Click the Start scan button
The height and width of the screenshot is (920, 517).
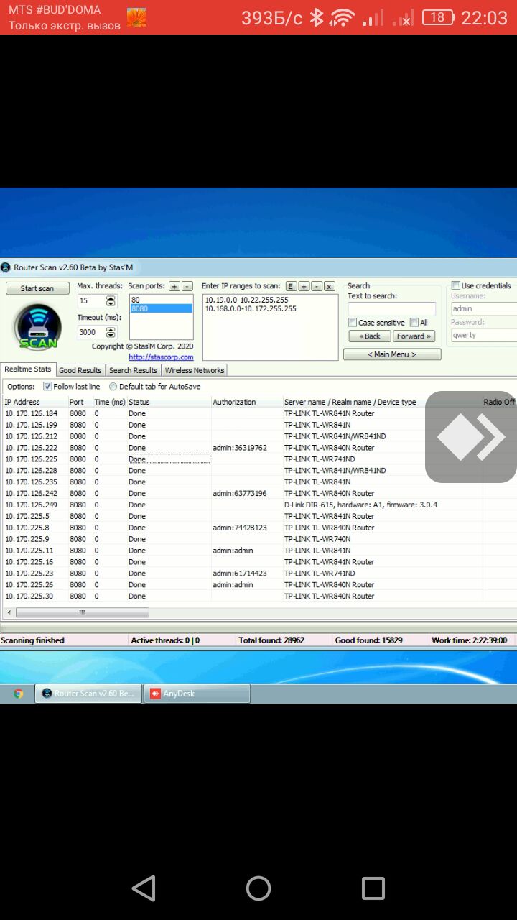pyautogui.click(x=37, y=288)
